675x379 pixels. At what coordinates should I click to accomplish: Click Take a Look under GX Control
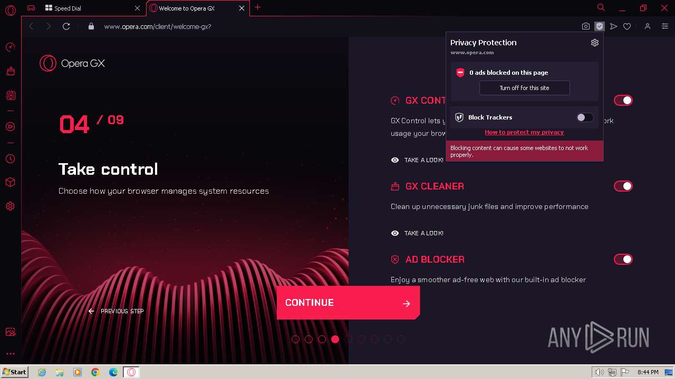[417, 160]
